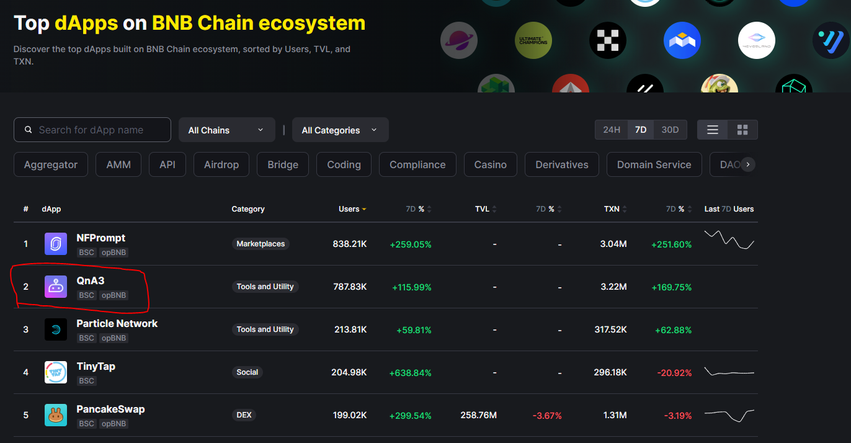Click the -20.92% TXN change value
The height and width of the screenshot is (443, 851).
(x=675, y=373)
